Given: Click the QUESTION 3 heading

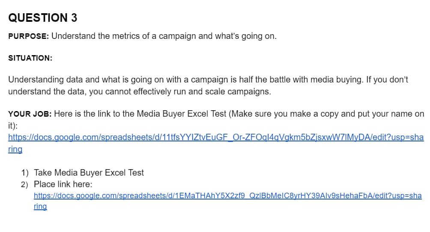Looking at the screenshot, I should click(x=43, y=18).
